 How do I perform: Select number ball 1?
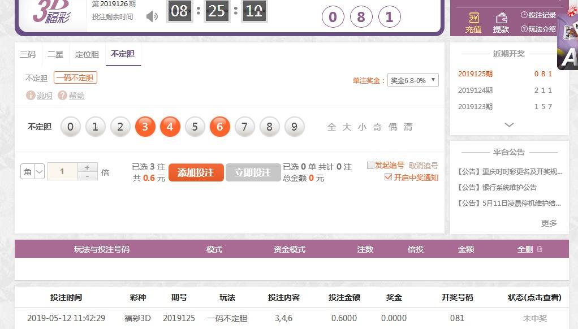pos(95,127)
